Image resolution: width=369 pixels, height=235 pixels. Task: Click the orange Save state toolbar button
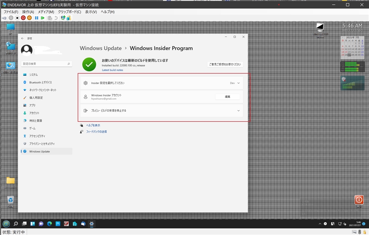coord(29,18)
